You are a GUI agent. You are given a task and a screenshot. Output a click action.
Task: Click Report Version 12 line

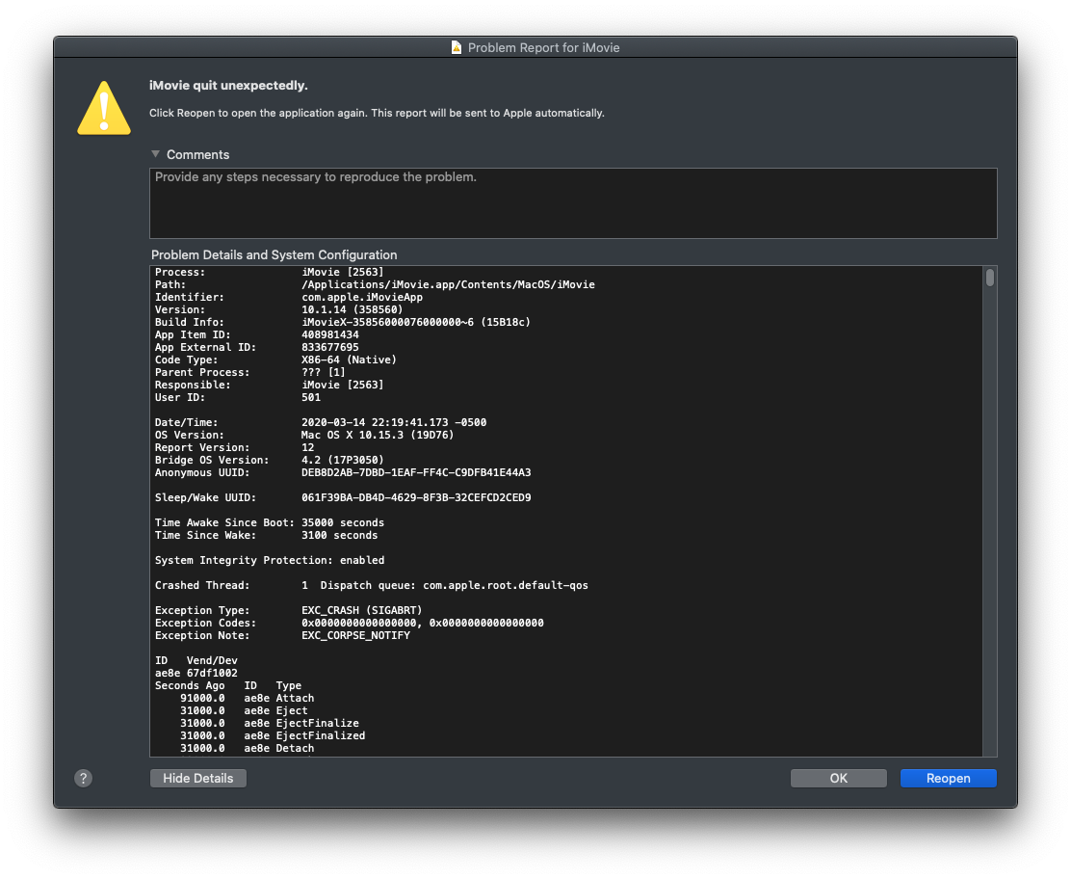[234, 448]
